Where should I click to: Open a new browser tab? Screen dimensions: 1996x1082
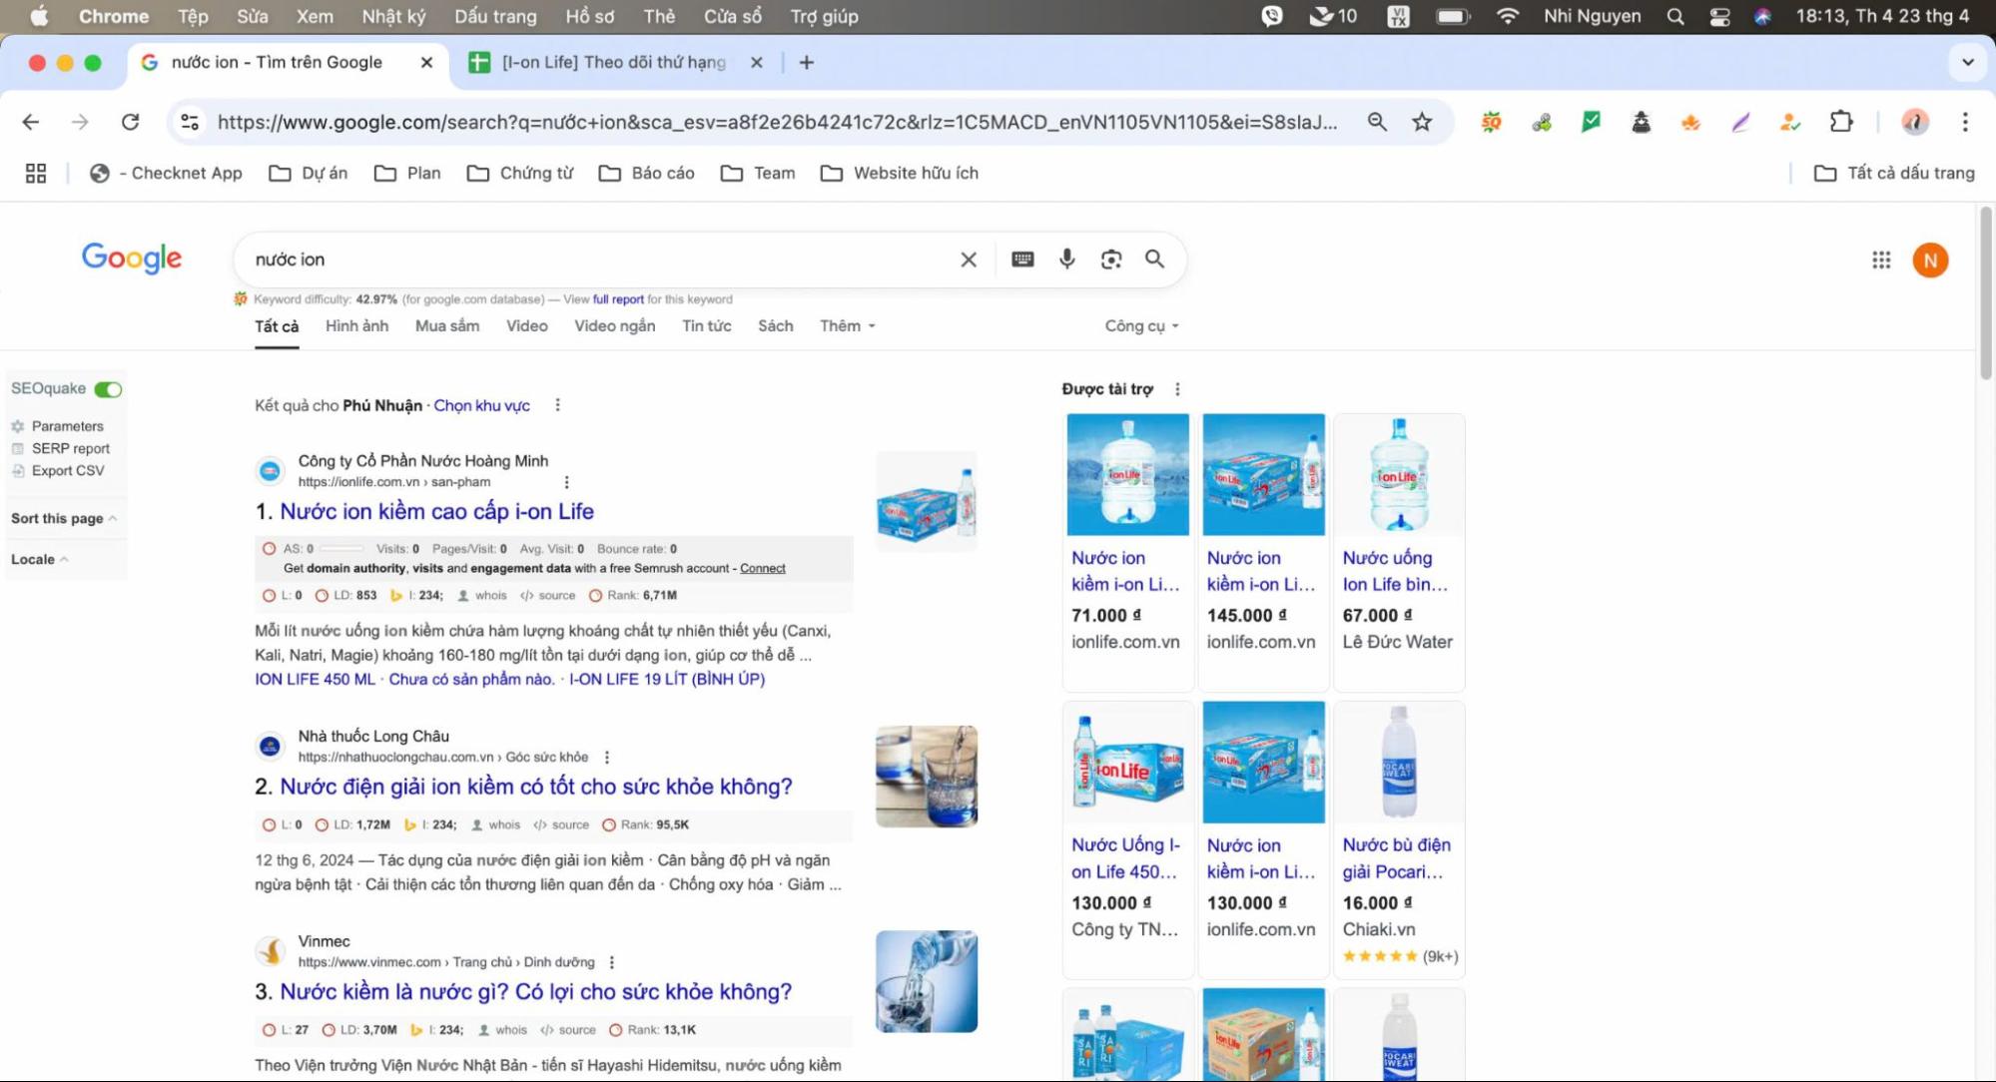coord(807,62)
